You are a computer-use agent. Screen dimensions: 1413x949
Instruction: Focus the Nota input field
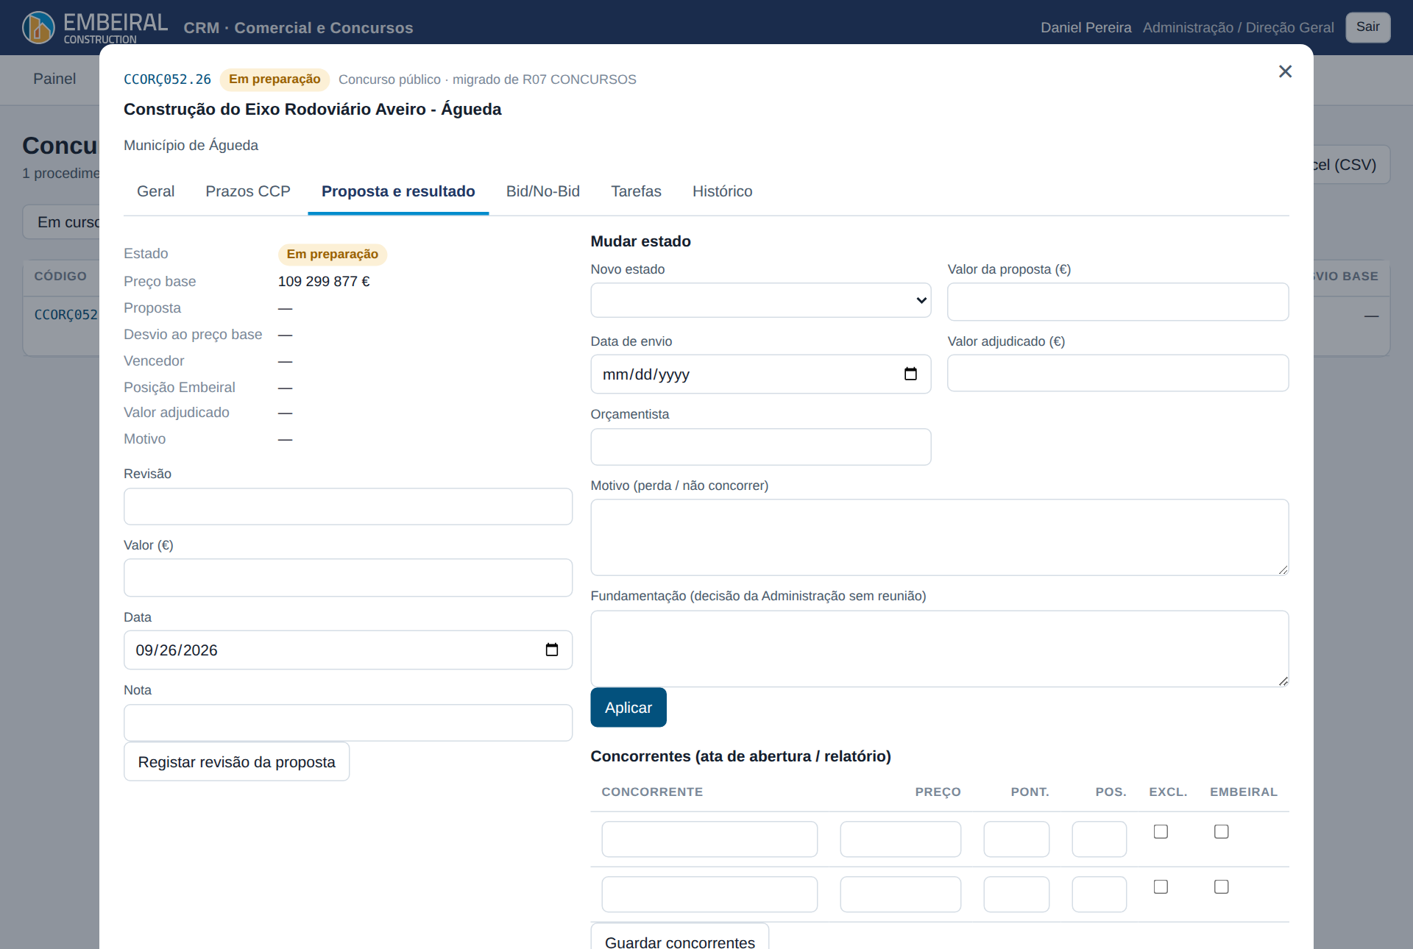pyautogui.click(x=347, y=722)
